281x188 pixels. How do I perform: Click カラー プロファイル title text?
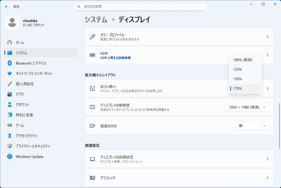(112, 35)
